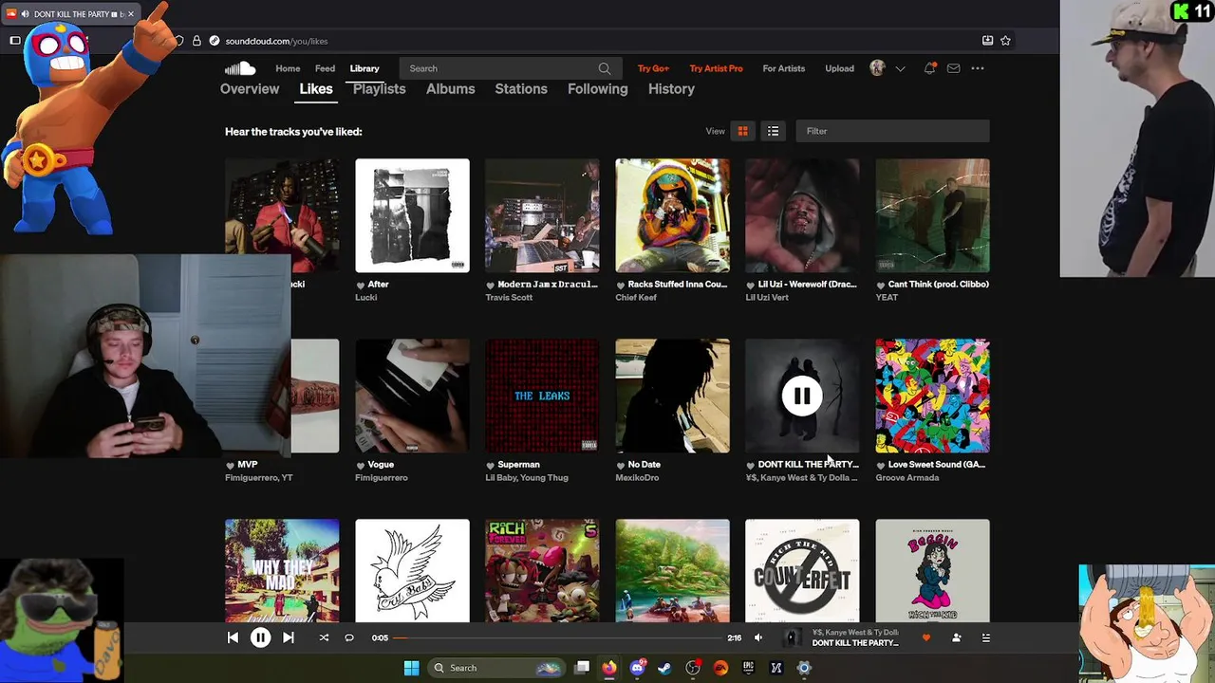Toggle shuffle in the player bar
1215x683 pixels.
(324, 637)
